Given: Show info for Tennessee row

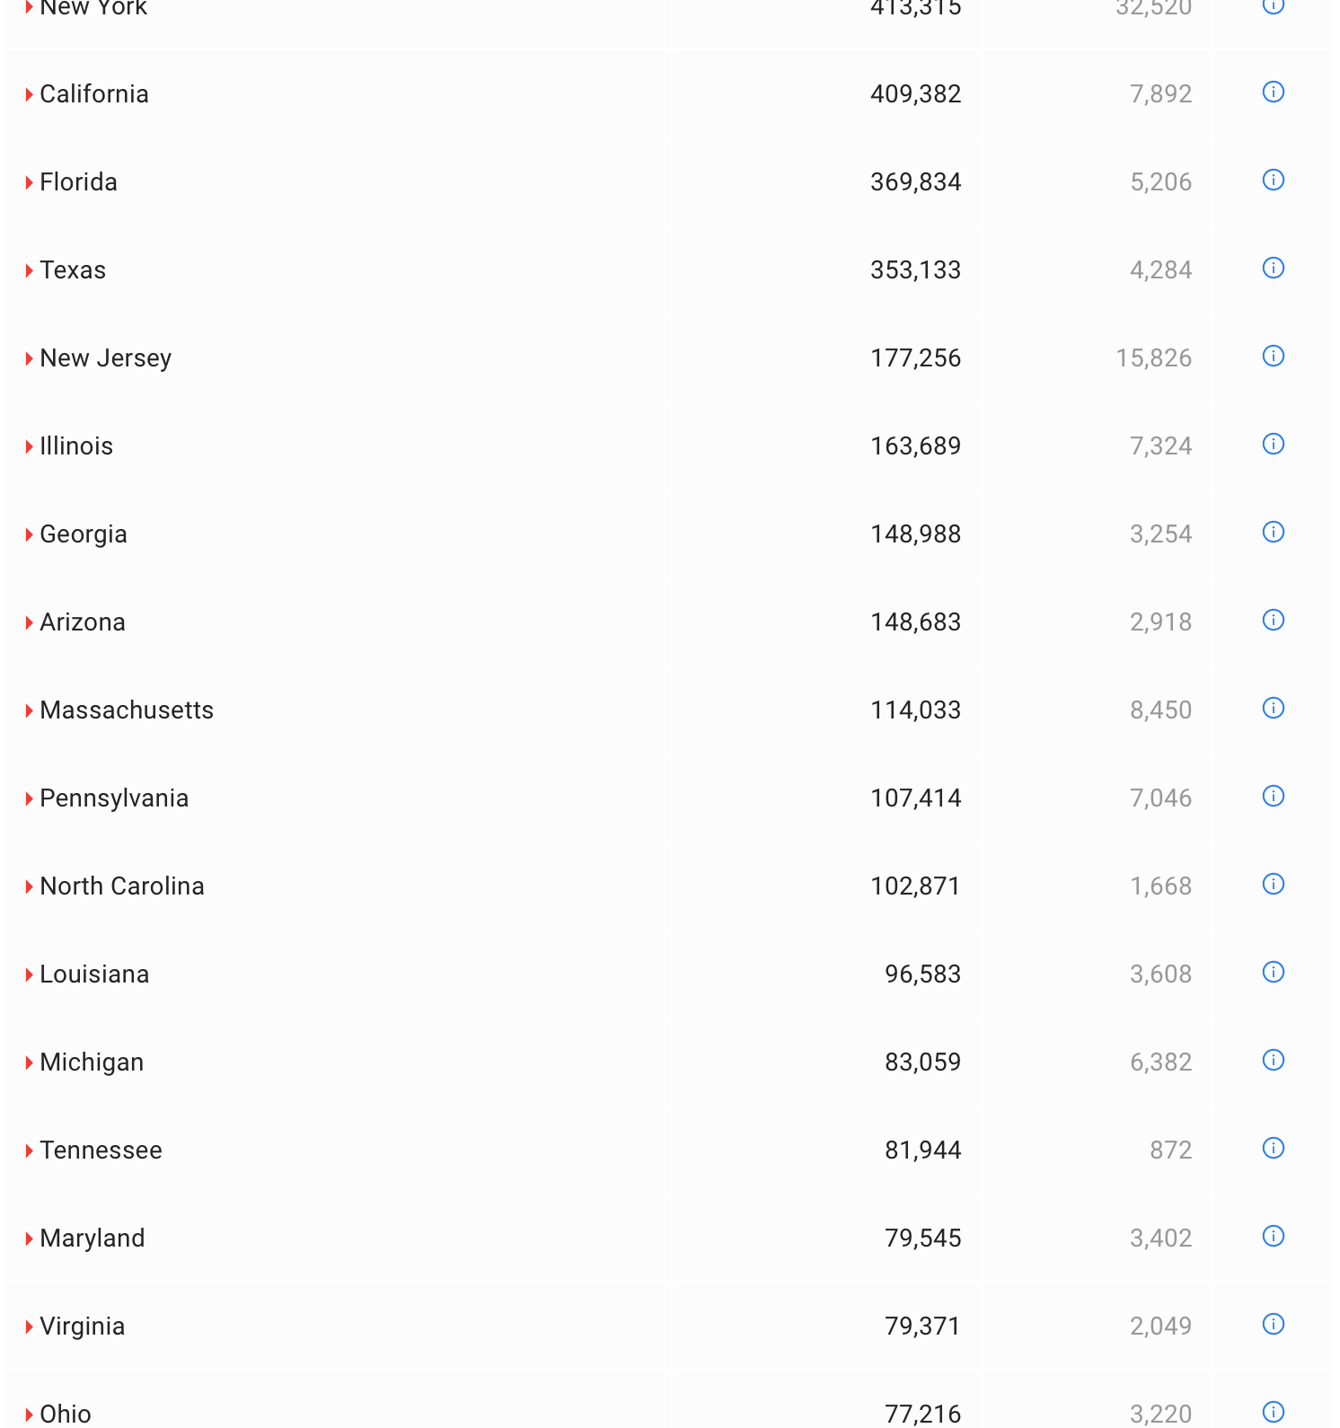Looking at the screenshot, I should pos(1273,1149).
